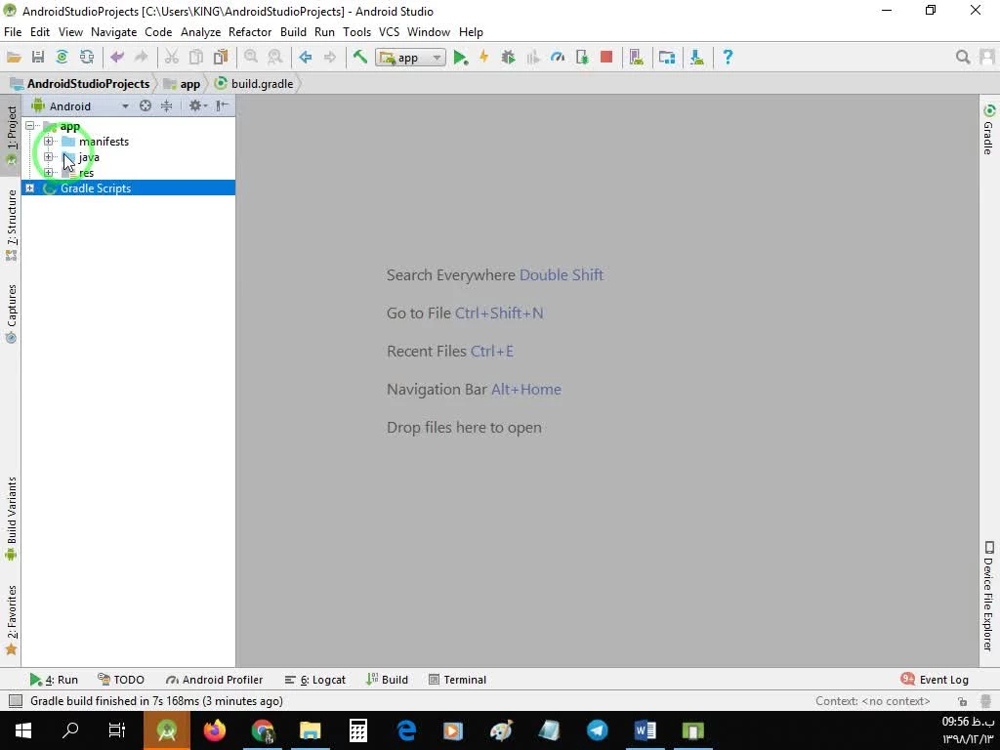1000x750 pixels.
Task: Open the run configuration 'app' dropdown
Action: pyautogui.click(x=410, y=58)
